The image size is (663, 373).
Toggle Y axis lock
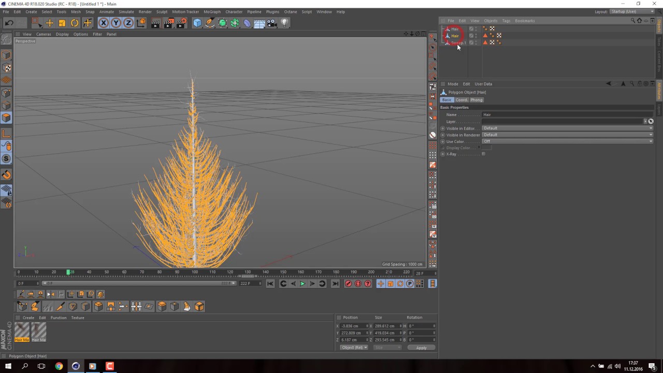coord(116,23)
